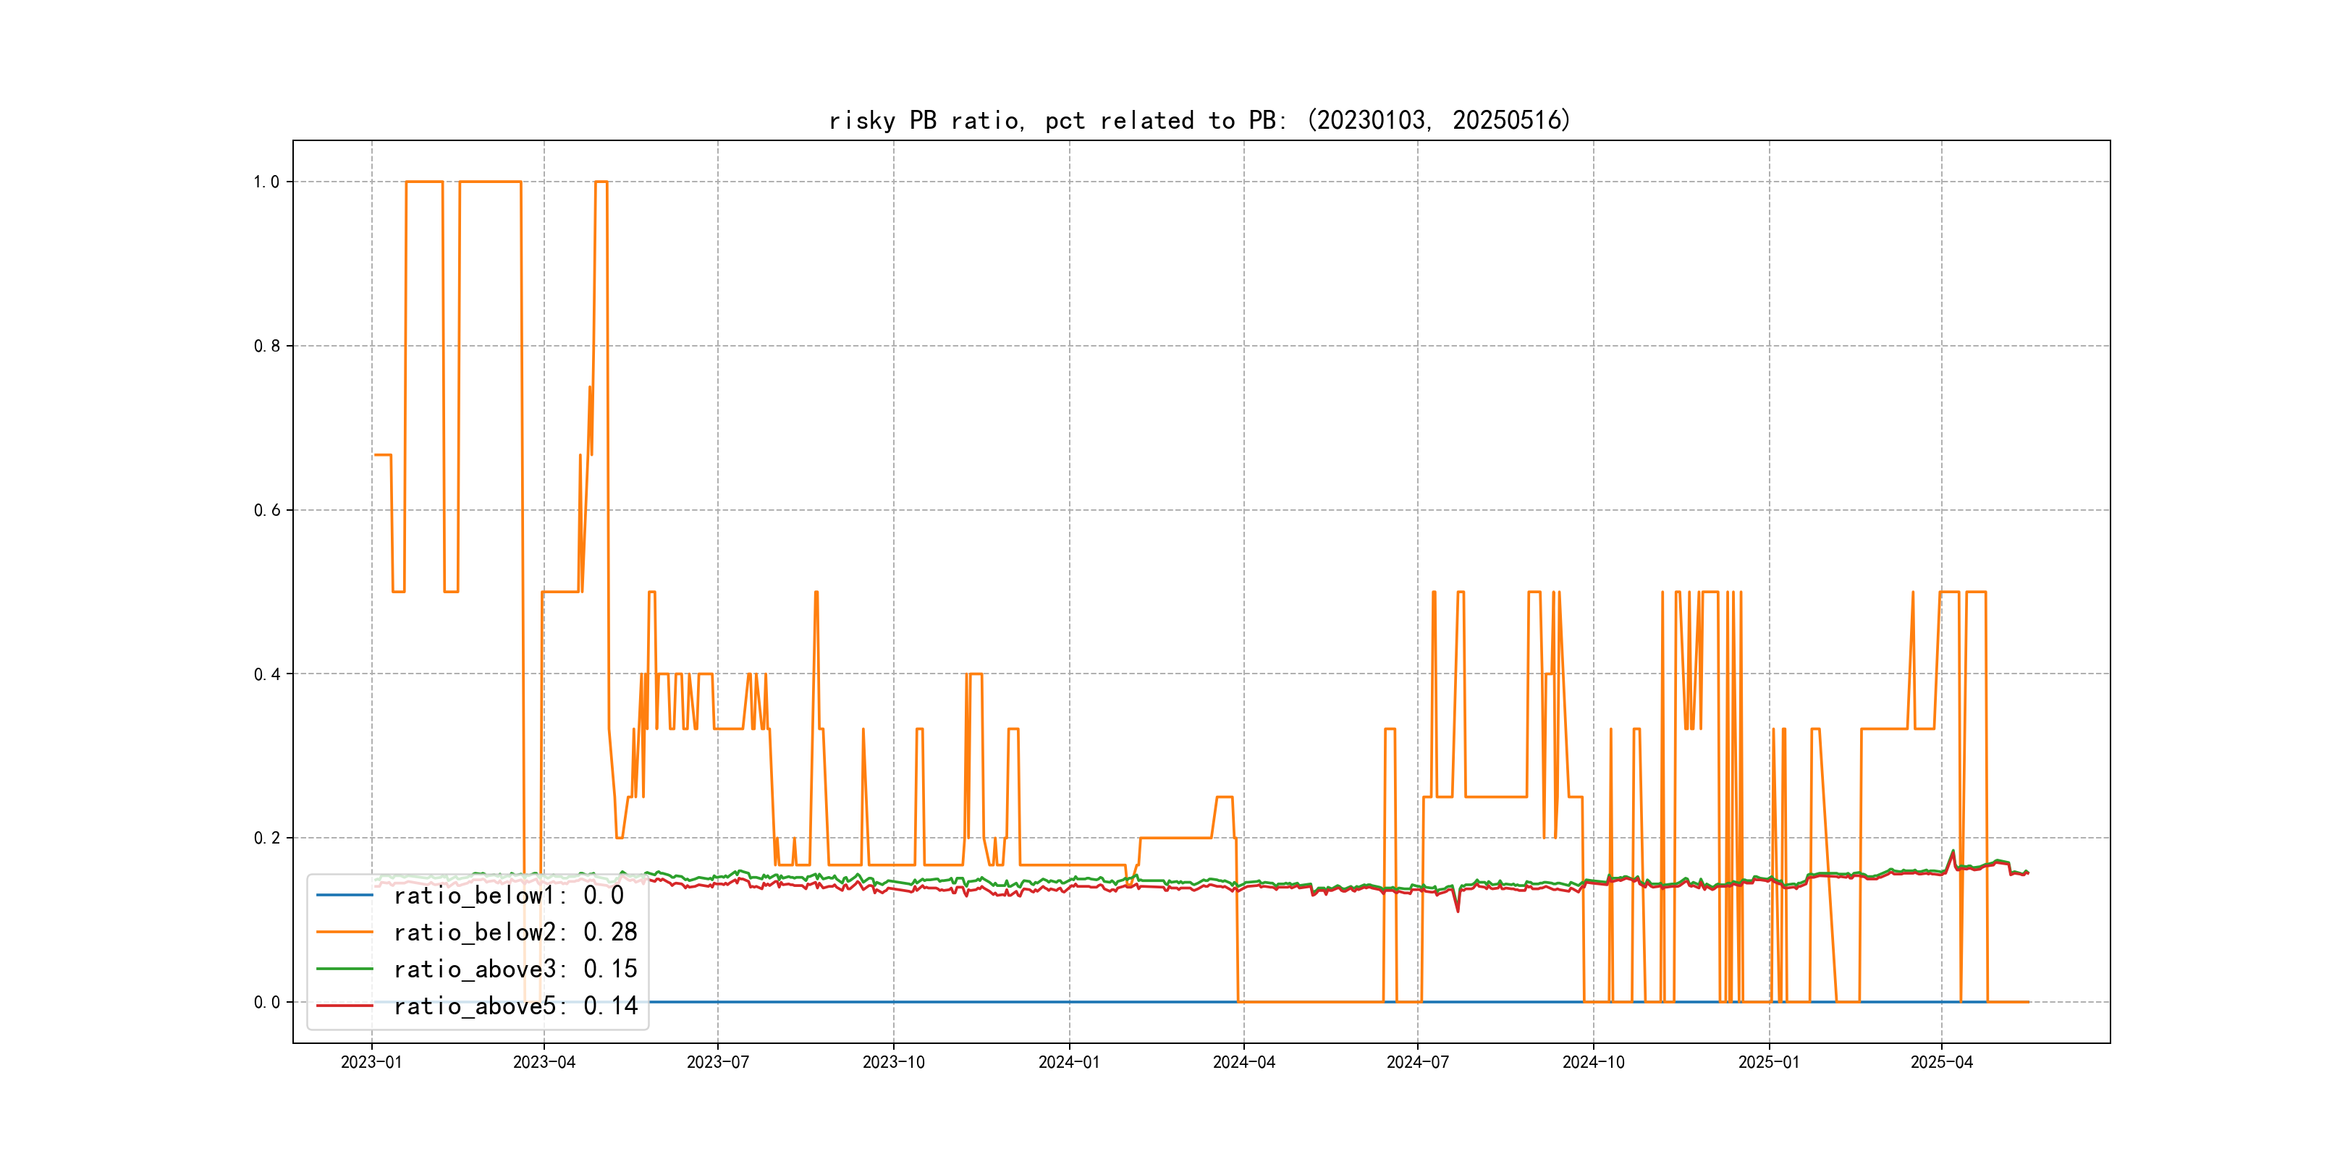Select the 'ratio_below2: 0.28' legend label

point(515,932)
